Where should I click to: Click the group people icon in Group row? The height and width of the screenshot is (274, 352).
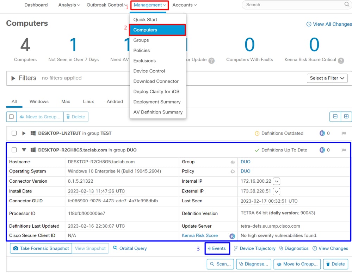[x=233, y=162]
